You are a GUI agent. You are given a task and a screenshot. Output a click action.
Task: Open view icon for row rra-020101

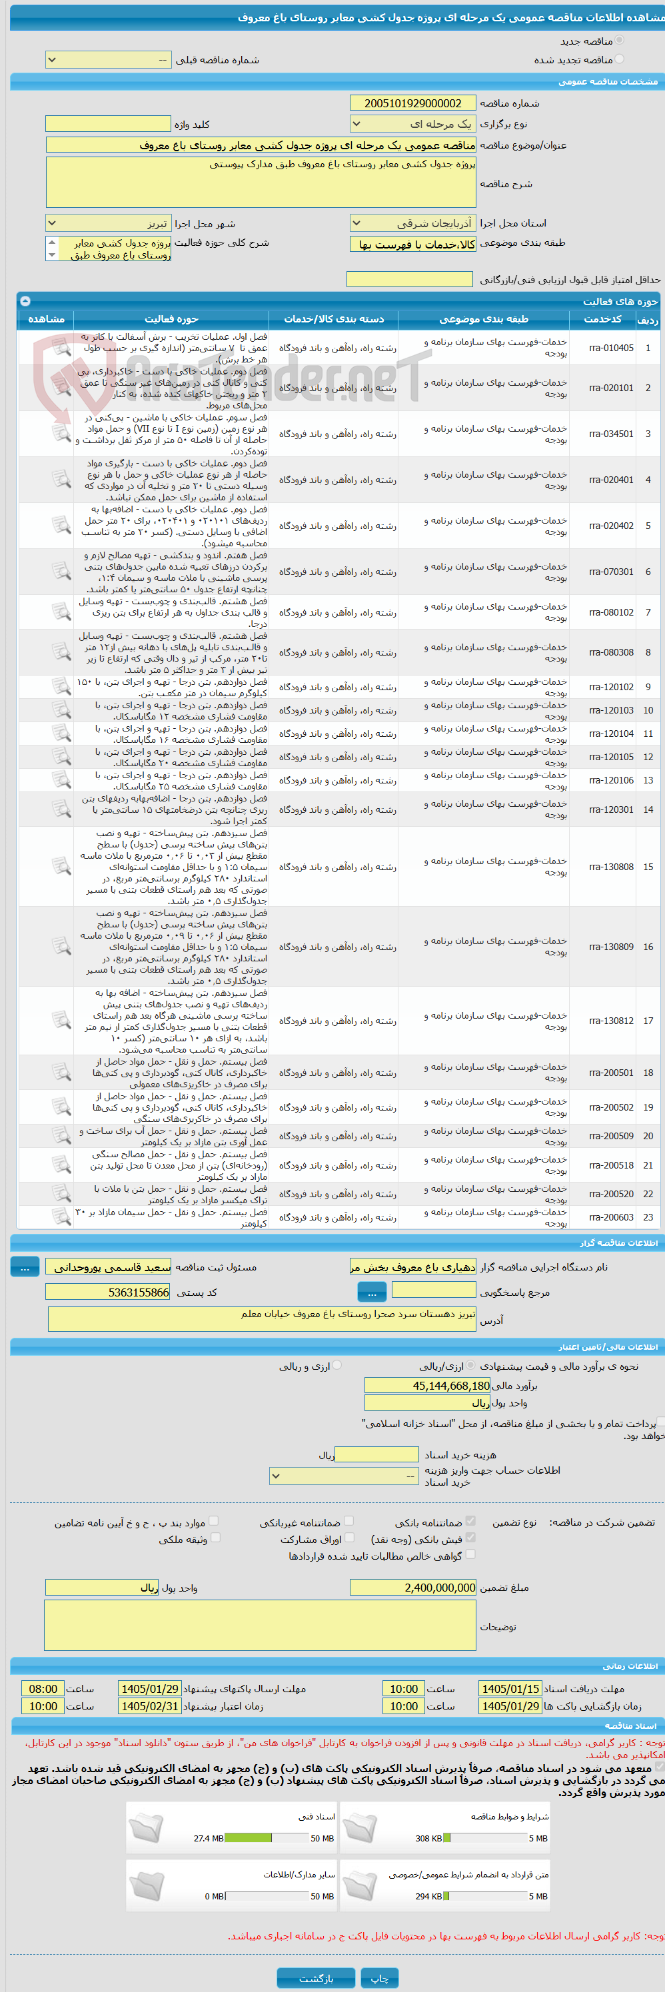click(61, 388)
